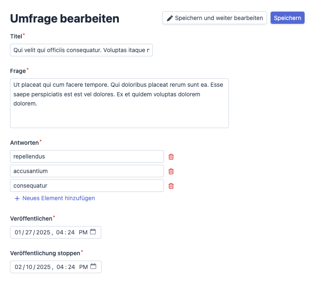Select year 2025 in Veröffentlichung stoppen date
Viewport: 315px width, 284px height.
click(43, 267)
